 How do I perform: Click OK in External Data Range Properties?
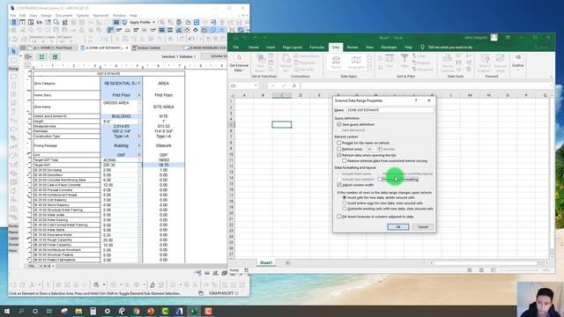pos(398,227)
